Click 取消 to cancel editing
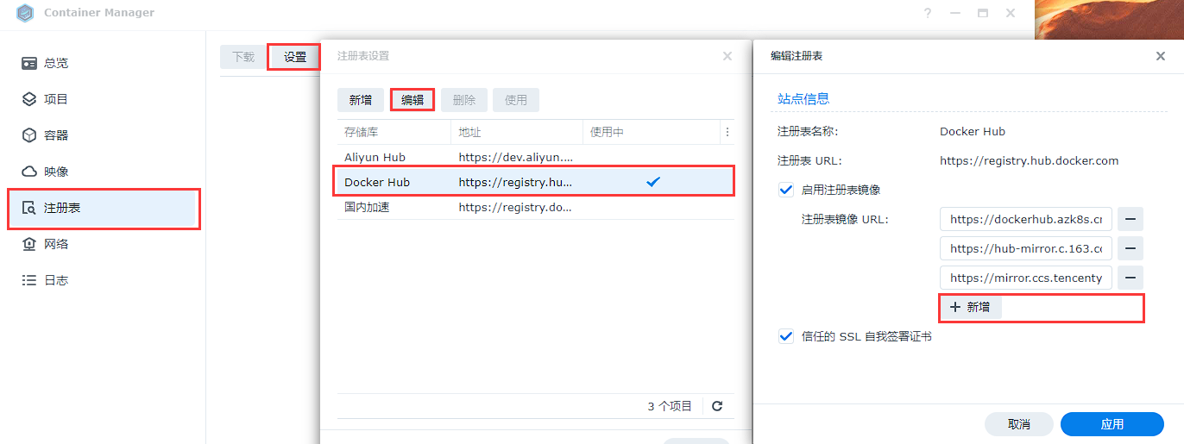The image size is (1184, 444). point(1018,424)
